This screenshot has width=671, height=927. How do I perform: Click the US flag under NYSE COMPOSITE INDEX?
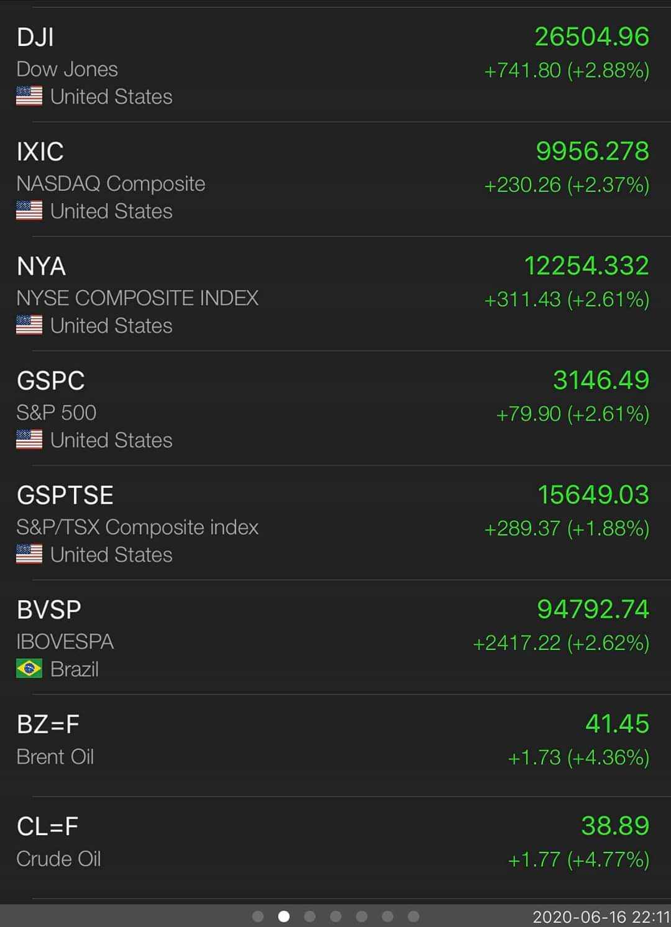(x=29, y=325)
